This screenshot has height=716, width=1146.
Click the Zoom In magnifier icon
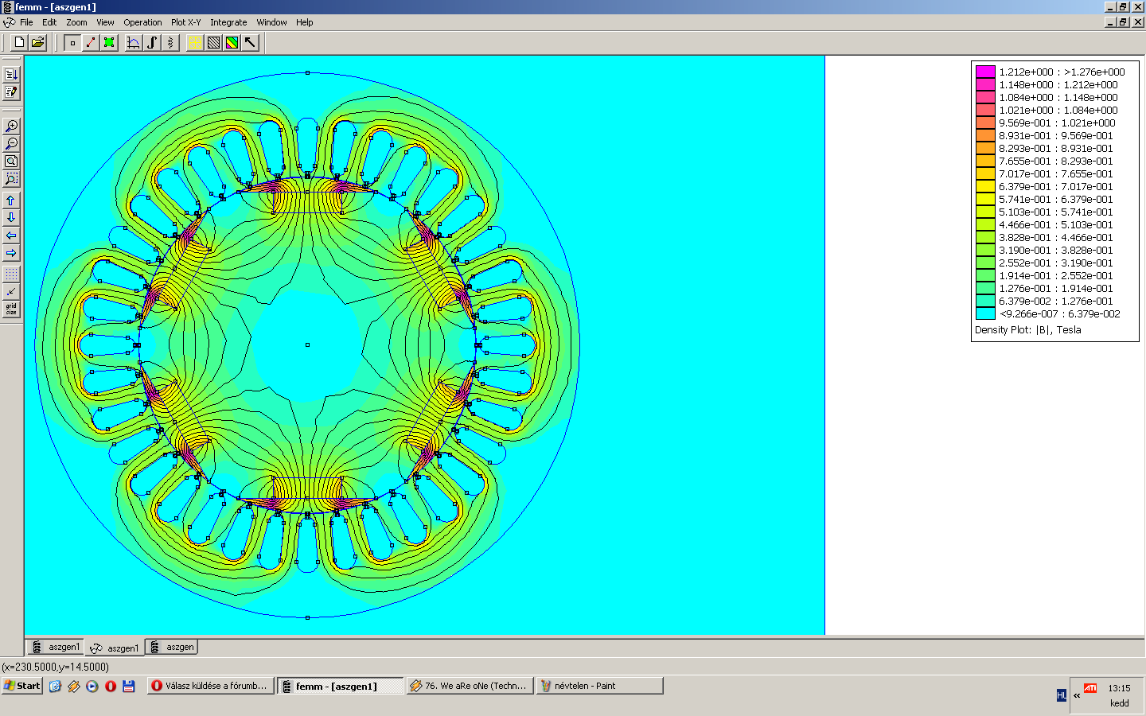point(11,126)
